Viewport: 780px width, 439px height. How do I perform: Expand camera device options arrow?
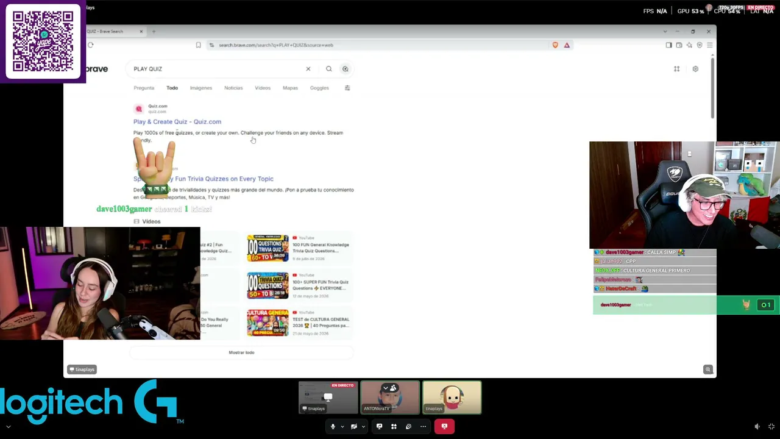(x=364, y=427)
